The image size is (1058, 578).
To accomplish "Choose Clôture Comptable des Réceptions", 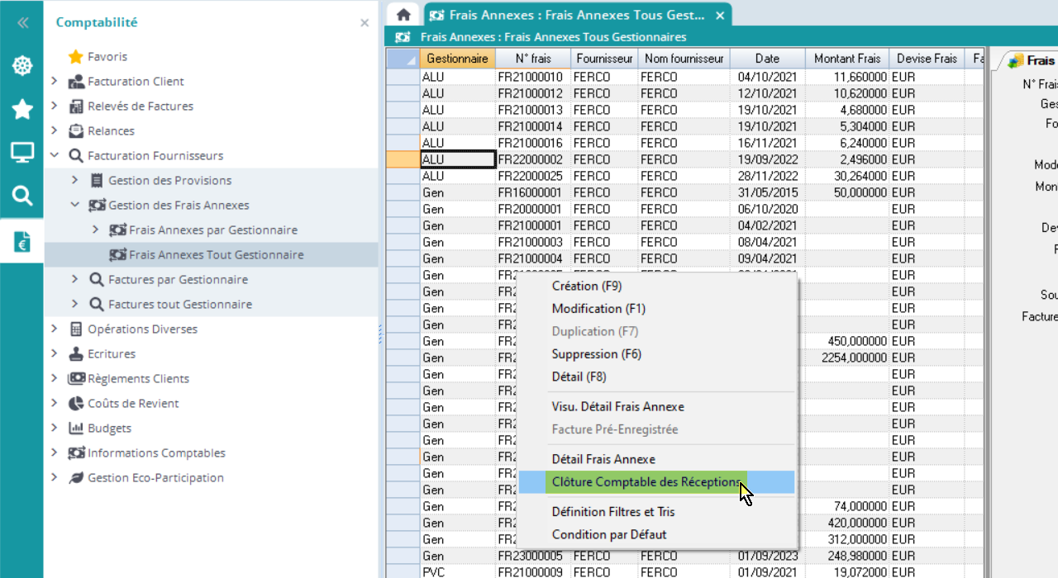I will click(646, 482).
